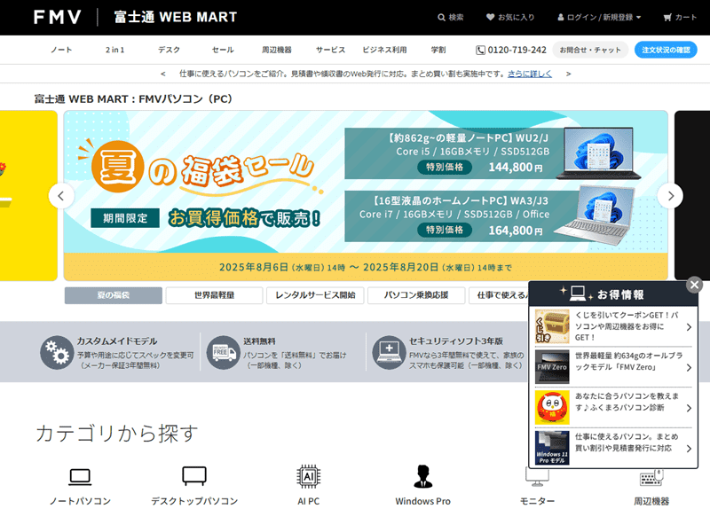Open the ふくまろパソコン診断 row chevron

(689, 408)
